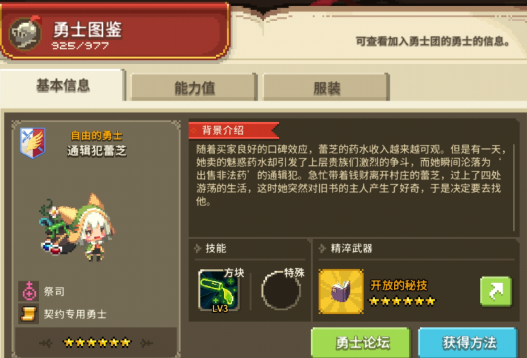Click the winged sword shield faction emblem

(x=32, y=143)
